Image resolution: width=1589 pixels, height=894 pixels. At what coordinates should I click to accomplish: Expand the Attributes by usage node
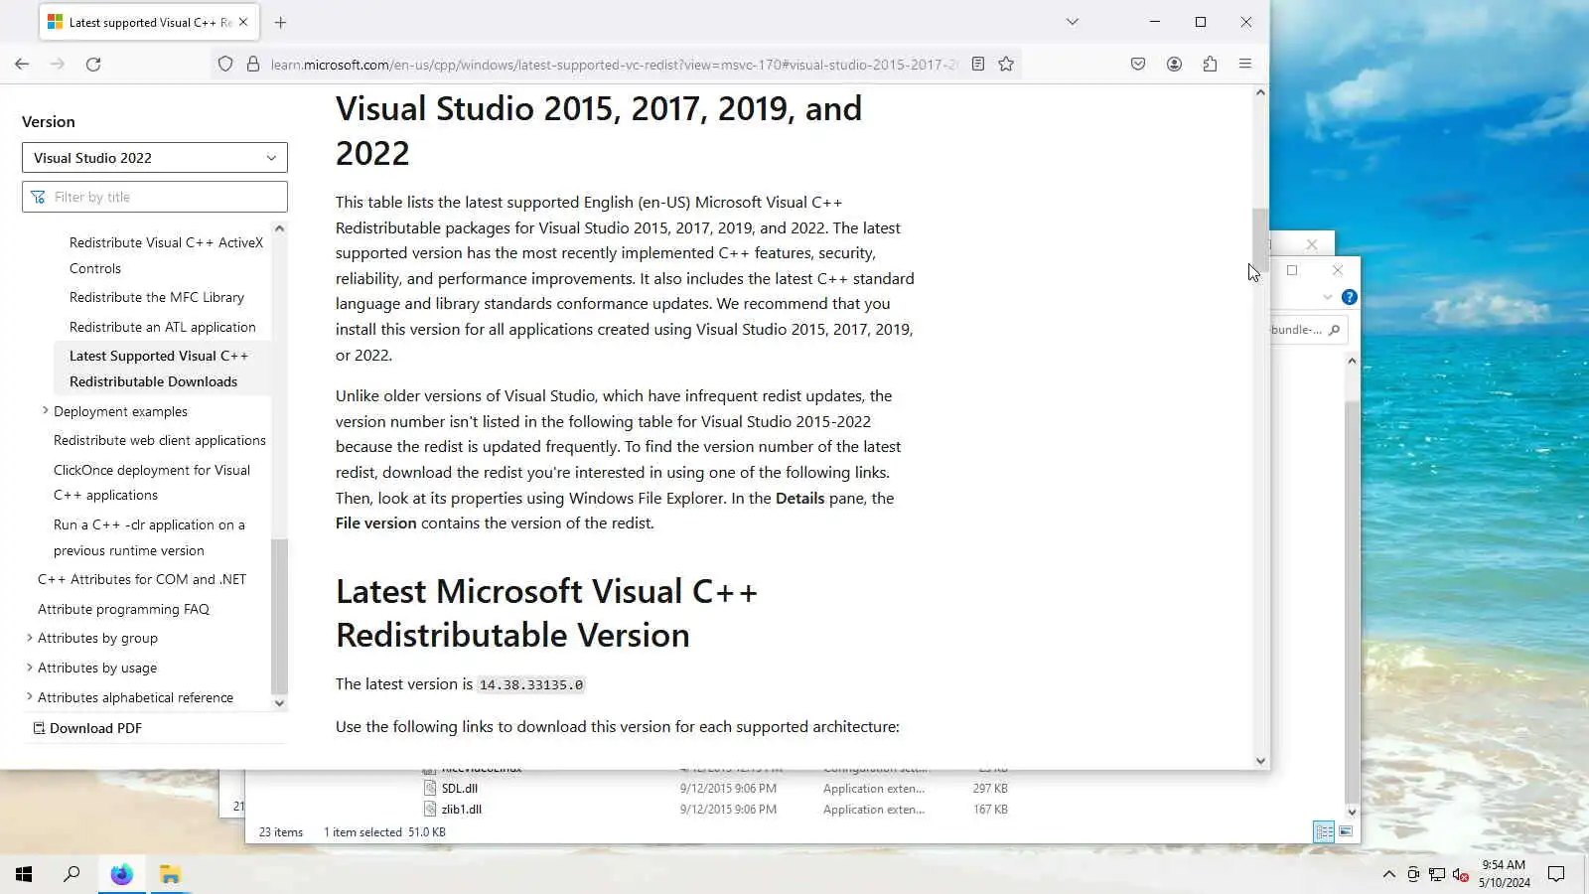(x=29, y=668)
